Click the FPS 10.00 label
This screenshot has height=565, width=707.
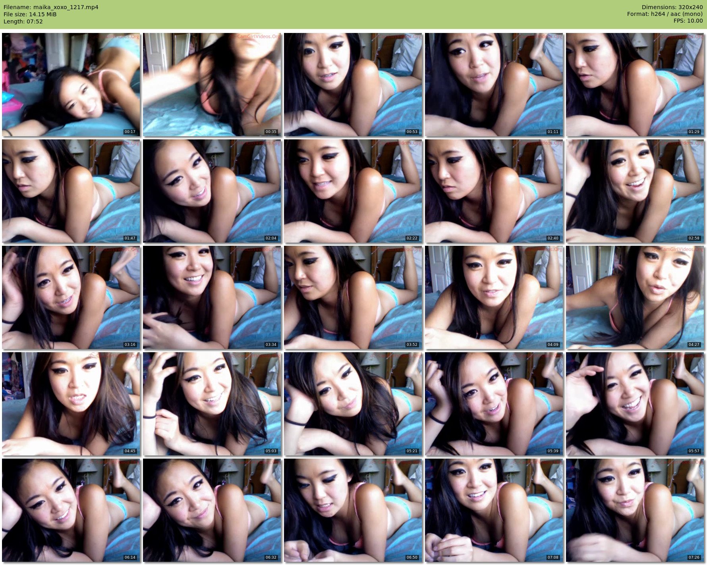point(688,21)
